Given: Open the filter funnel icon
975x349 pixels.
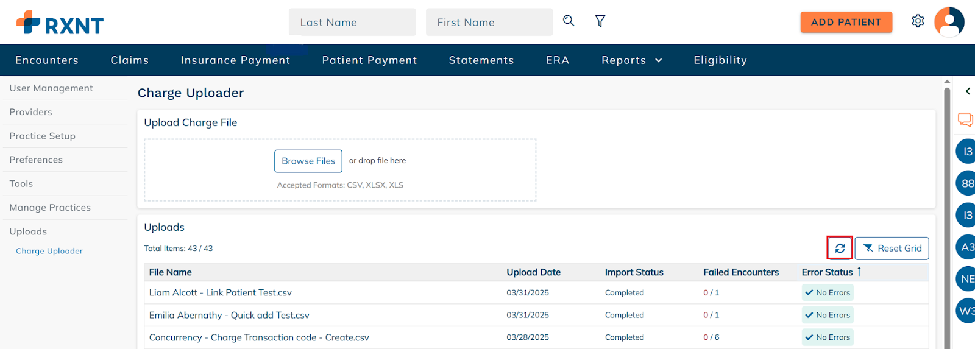Looking at the screenshot, I should point(600,21).
